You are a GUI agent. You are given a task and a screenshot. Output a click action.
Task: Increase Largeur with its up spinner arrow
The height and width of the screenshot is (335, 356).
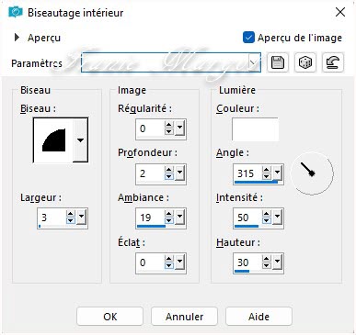coord(71,214)
